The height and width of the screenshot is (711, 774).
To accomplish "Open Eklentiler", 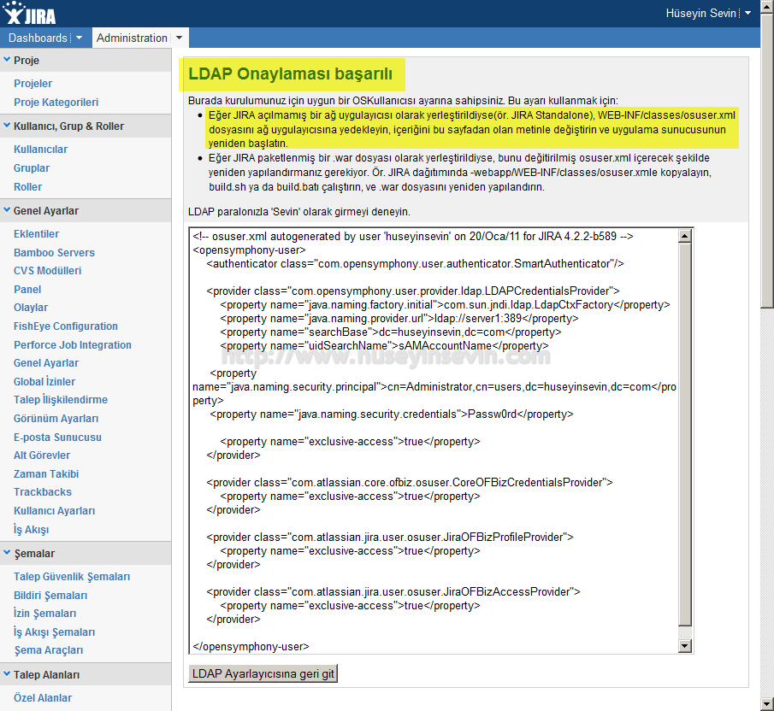I will click(x=37, y=233).
